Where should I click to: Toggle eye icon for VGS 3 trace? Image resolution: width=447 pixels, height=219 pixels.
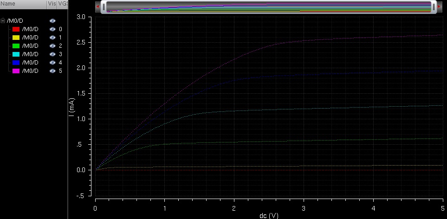click(x=52, y=54)
